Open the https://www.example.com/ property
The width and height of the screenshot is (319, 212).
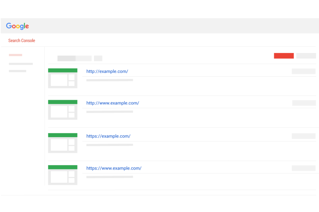click(114, 168)
